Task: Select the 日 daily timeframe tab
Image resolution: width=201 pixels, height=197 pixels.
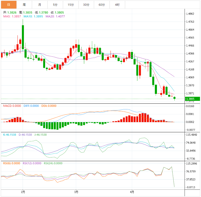Action: click(9, 5)
